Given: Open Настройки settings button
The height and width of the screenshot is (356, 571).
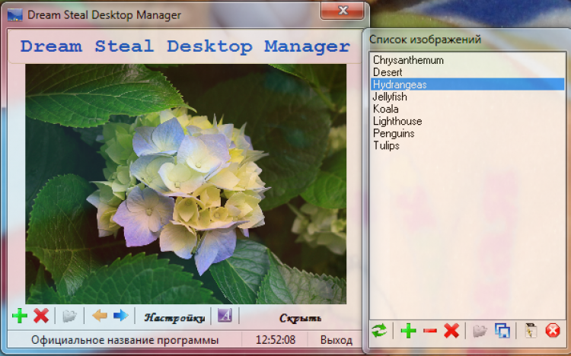Looking at the screenshot, I should pyautogui.click(x=174, y=318).
